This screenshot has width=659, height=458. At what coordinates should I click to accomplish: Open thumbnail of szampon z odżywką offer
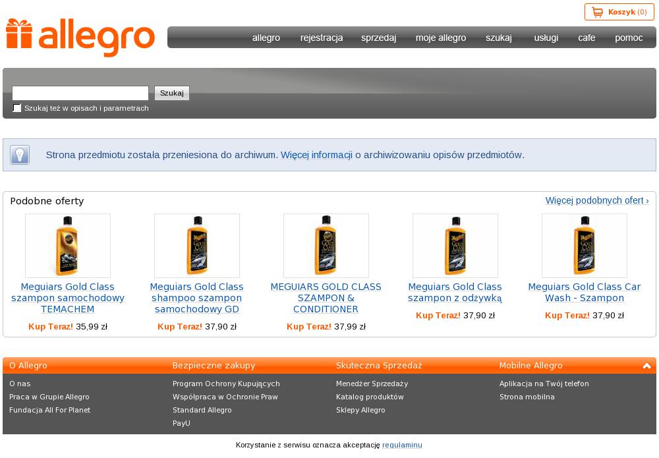pos(455,246)
